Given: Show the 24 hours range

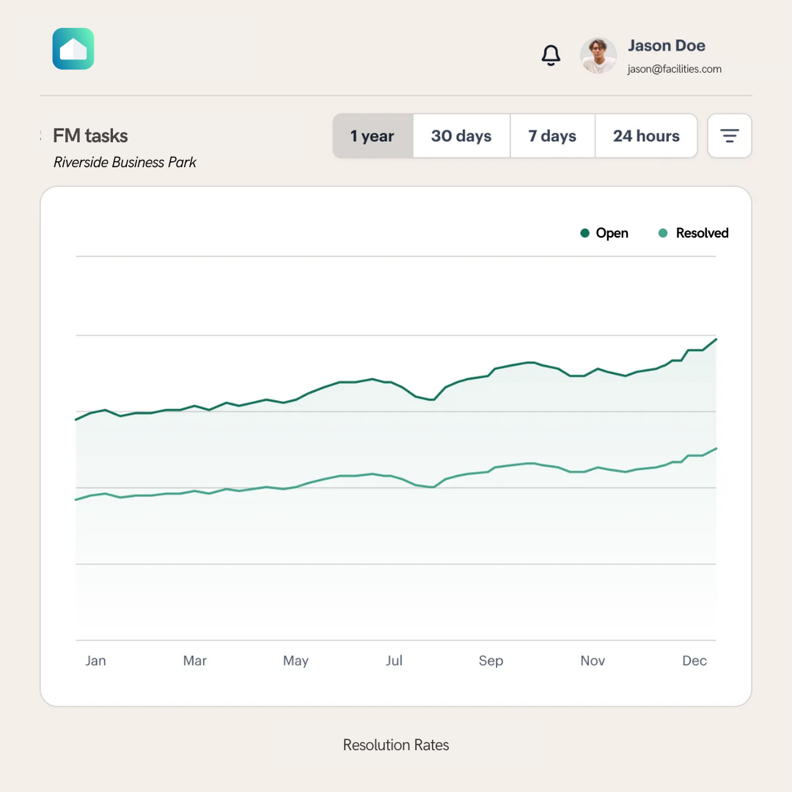Looking at the screenshot, I should pos(646,136).
